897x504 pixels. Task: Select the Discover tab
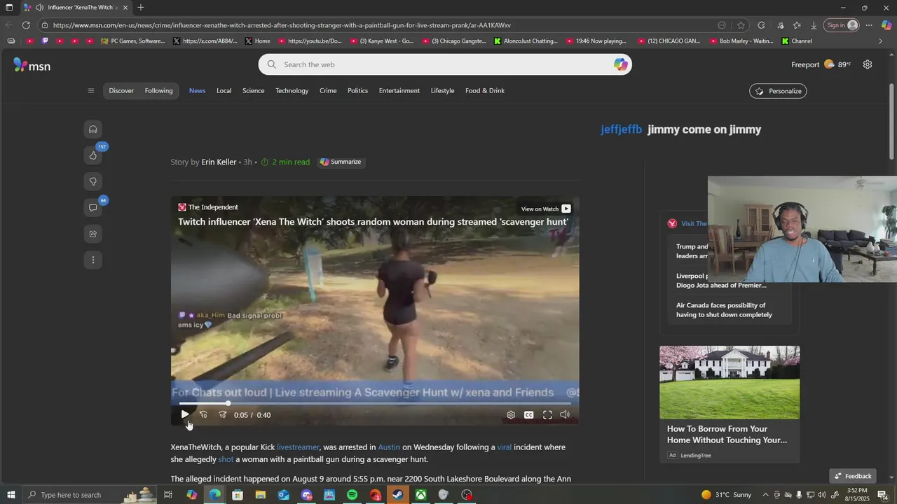121,91
